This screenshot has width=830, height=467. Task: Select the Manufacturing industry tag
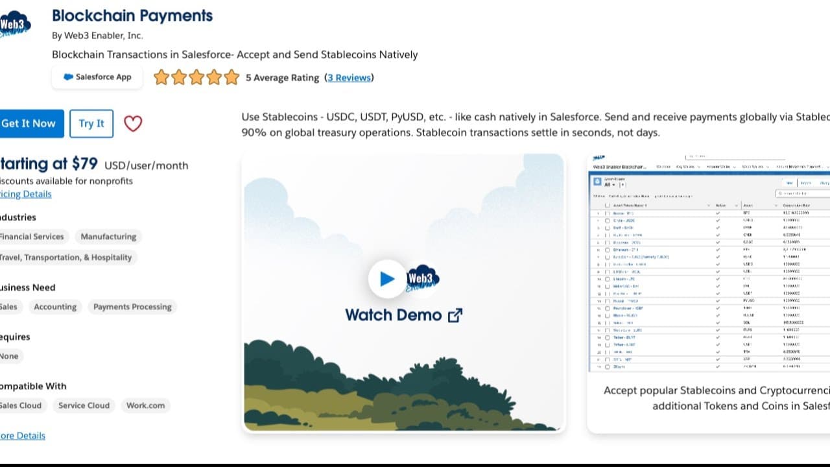point(108,237)
